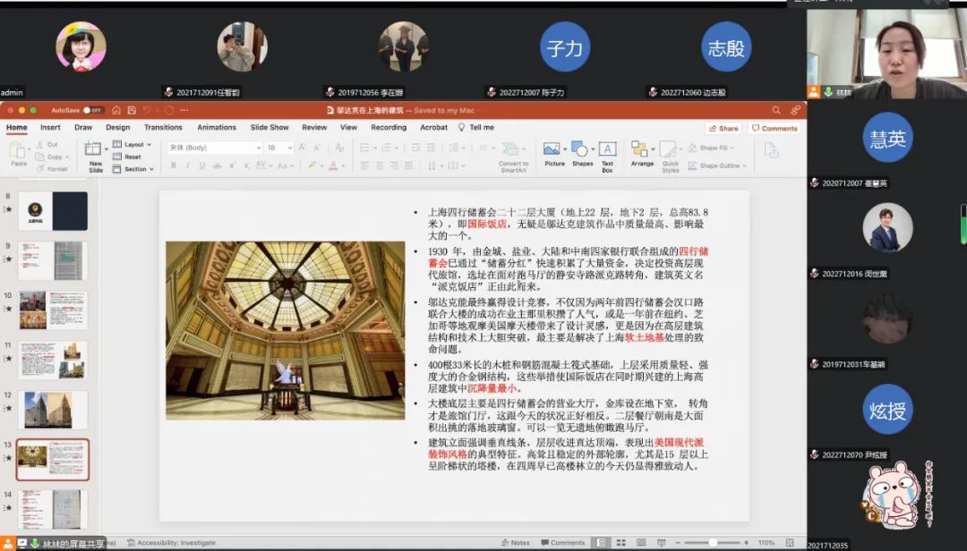Switch to Slide Sorter view in status bar
This screenshot has height=551, width=967.
pos(620,540)
